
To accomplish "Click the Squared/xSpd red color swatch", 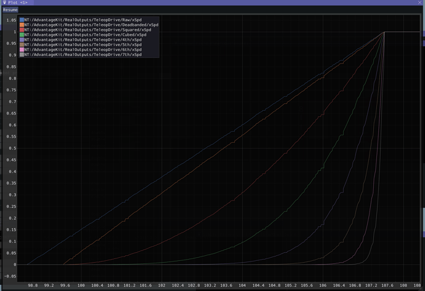I will point(22,30).
